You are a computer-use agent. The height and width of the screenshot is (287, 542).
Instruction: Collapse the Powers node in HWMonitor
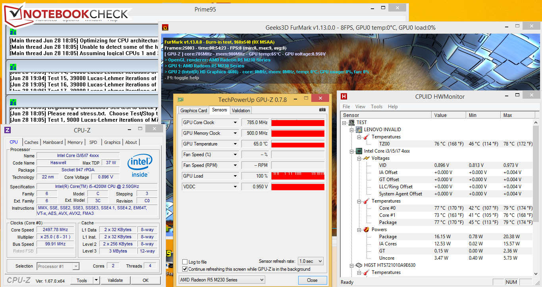(359, 230)
